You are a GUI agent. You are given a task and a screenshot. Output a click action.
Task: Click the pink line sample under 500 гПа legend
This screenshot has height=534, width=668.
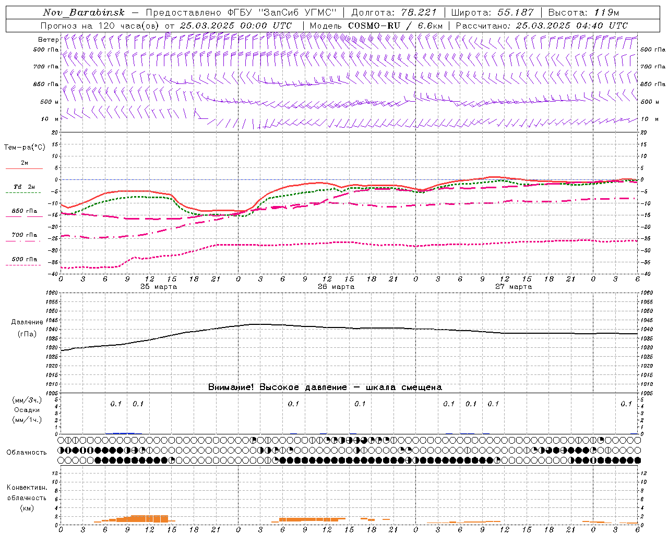point(24,265)
